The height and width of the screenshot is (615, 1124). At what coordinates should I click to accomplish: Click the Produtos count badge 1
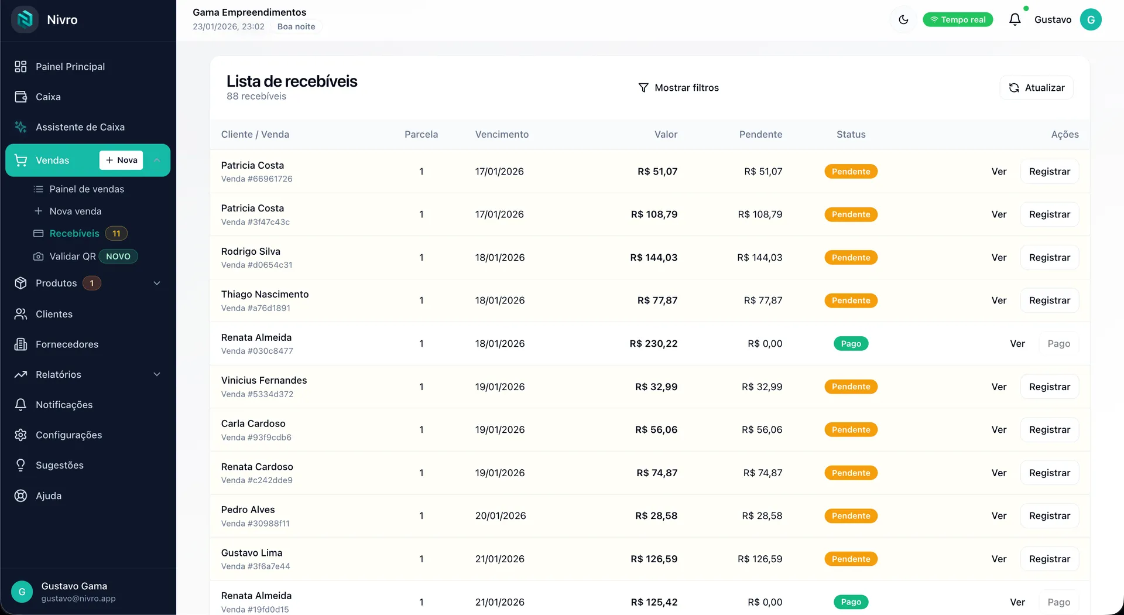click(x=92, y=283)
